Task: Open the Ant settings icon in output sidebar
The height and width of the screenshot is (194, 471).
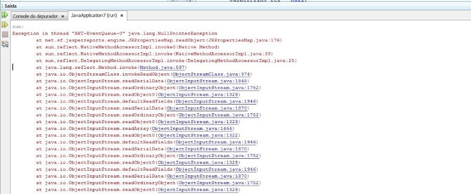Action: [5, 44]
